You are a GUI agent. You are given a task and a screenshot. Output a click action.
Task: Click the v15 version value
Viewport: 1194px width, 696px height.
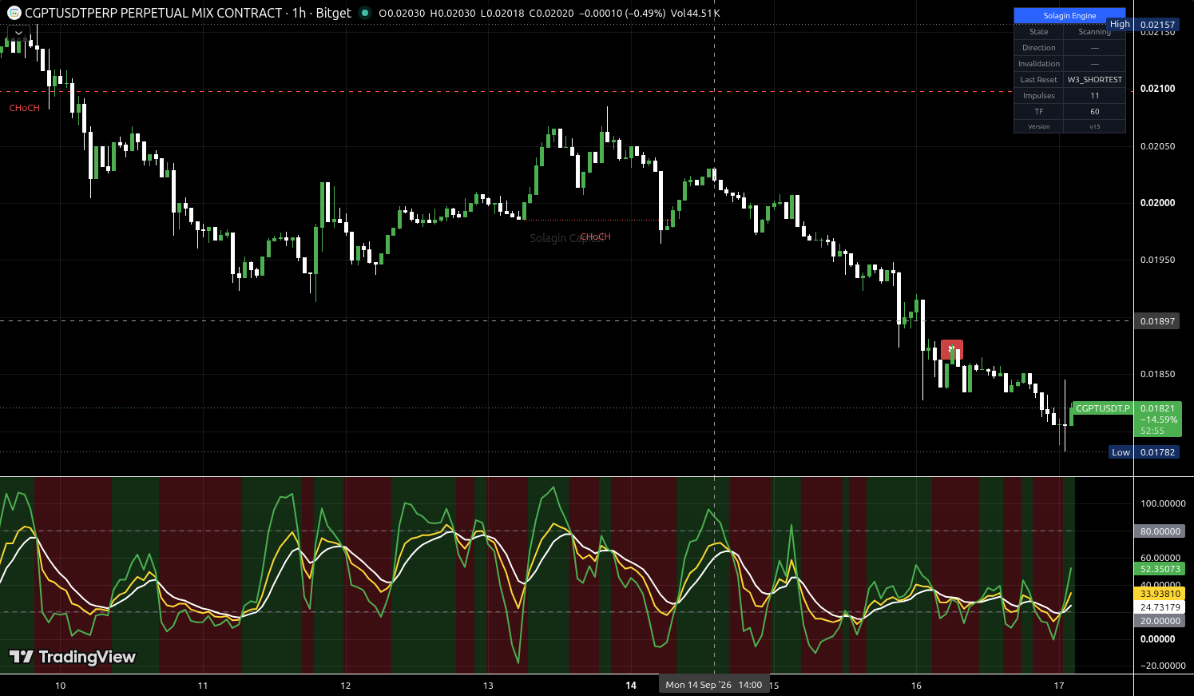tap(1095, 126)
